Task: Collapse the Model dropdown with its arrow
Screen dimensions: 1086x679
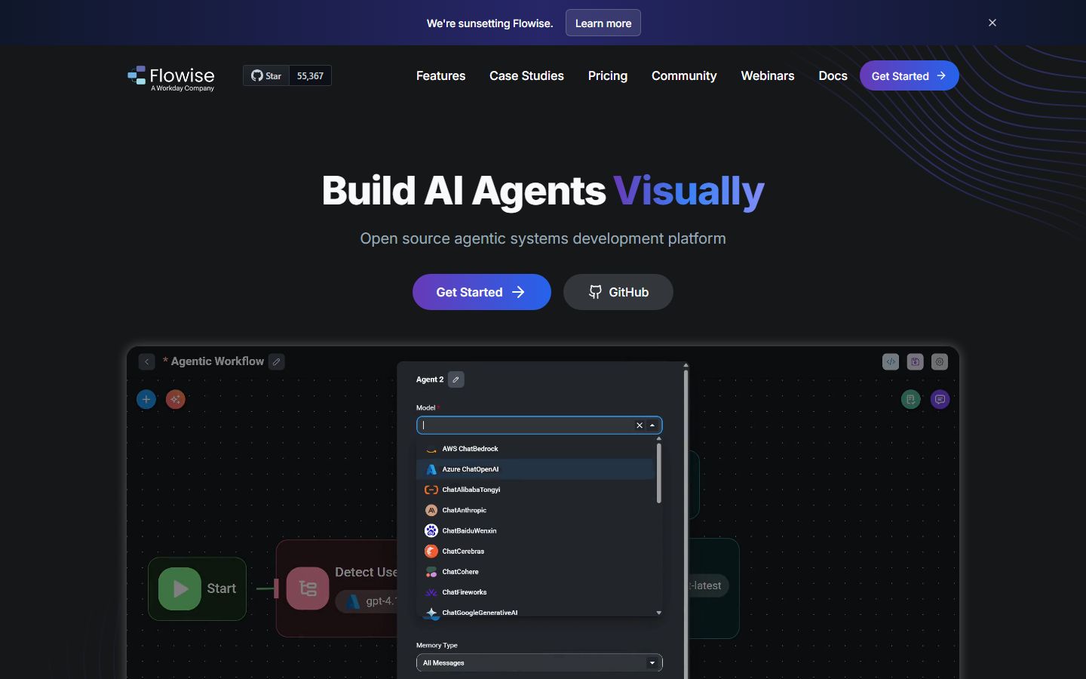Action: 652,426
